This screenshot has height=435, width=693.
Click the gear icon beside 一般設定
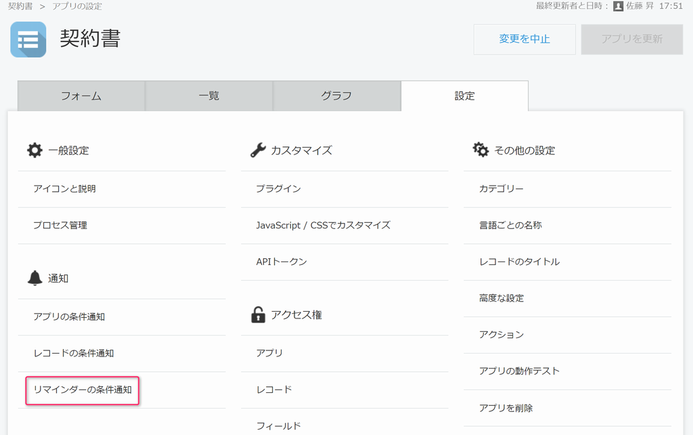click(35, 150)
